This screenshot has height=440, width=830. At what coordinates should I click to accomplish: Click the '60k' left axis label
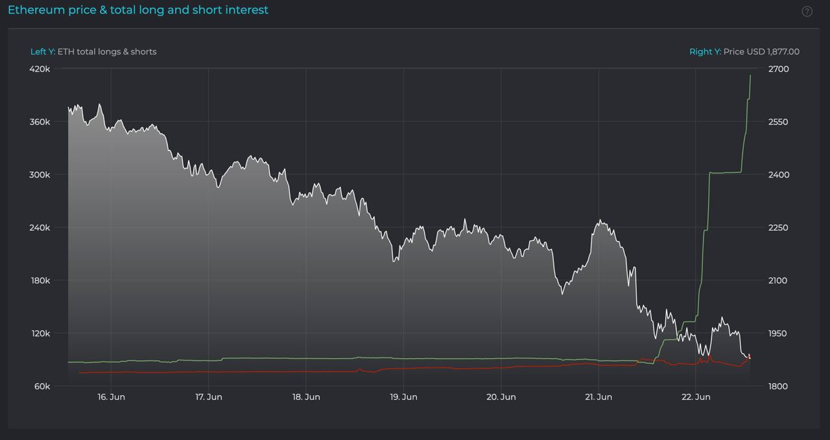tap(42, 386)
